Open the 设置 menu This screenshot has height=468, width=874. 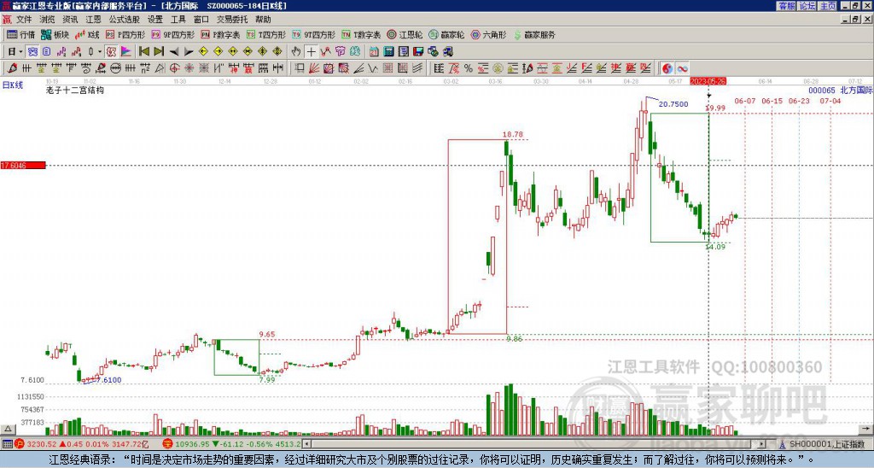pos(155,20)
